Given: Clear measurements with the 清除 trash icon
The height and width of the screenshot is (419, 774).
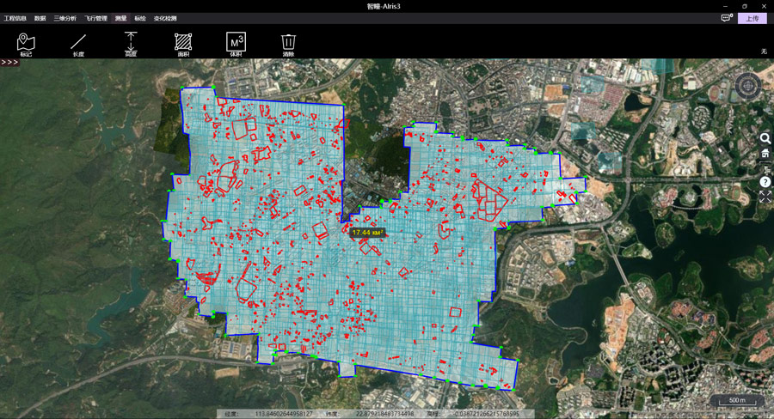Looking at the screenshot, I should pyautogui.click(x=288, y=43).
